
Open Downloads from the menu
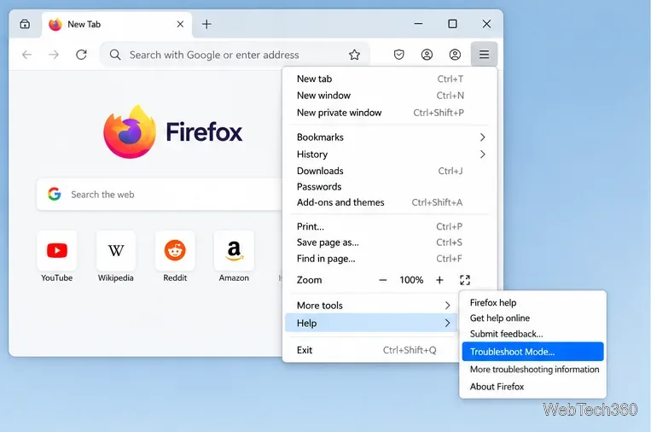389,171
